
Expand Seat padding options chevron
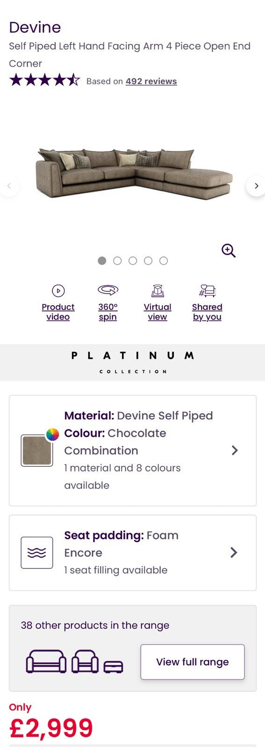click(234, 553)
